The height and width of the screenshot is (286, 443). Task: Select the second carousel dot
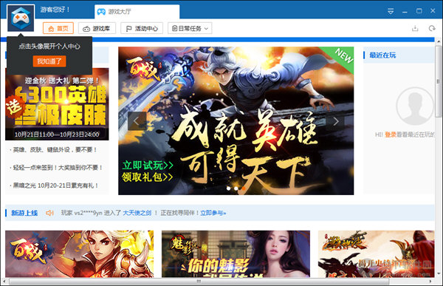(236, 188)
